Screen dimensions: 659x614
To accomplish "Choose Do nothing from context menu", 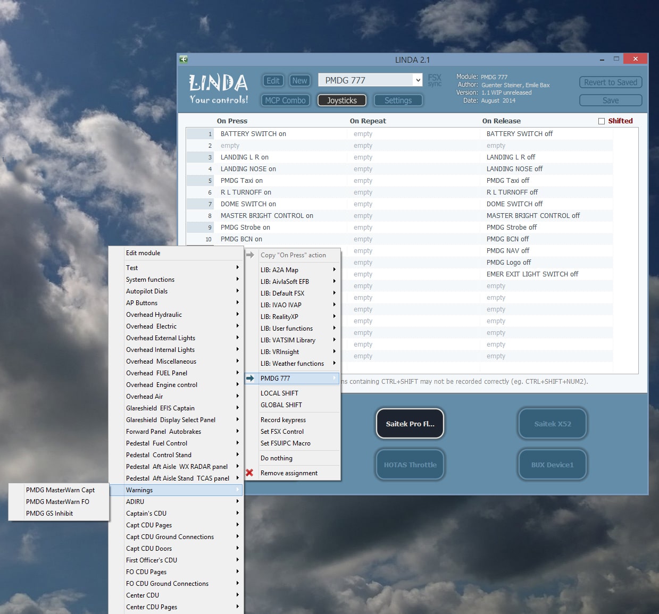I will pyautogui.click(x=277, y=458).
